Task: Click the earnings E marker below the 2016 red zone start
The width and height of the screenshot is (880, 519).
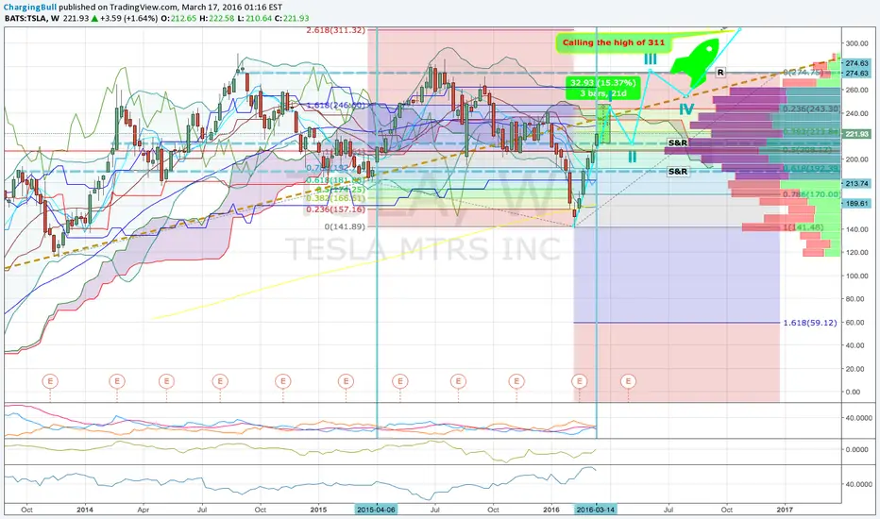Action: tap(579, 381)
